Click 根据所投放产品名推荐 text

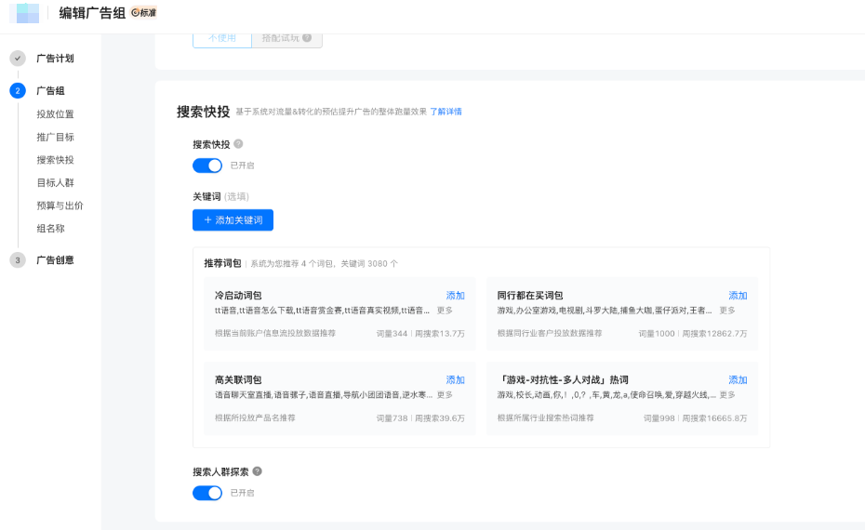(x=255, y=417)
